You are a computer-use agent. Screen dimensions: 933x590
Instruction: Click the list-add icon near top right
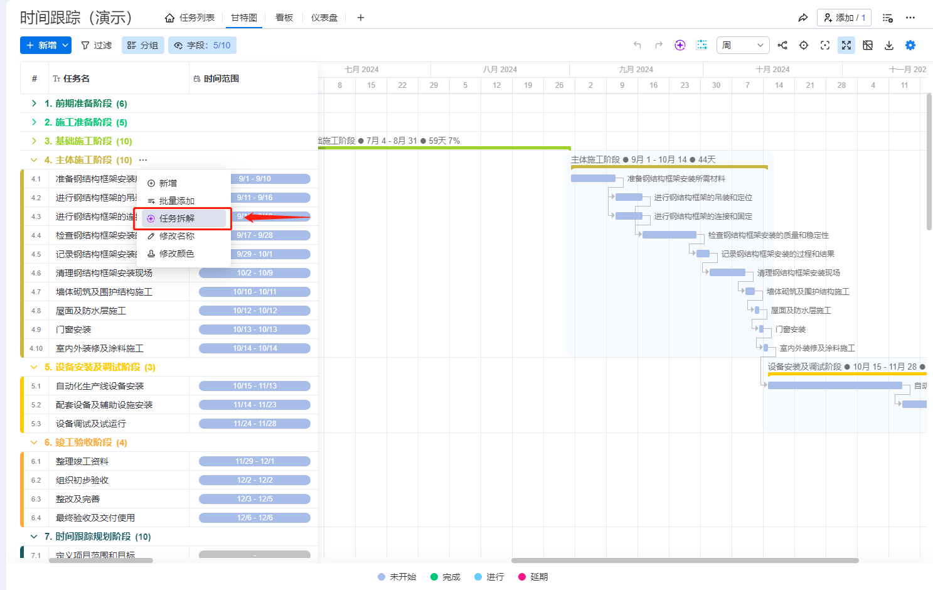[888, 18]
